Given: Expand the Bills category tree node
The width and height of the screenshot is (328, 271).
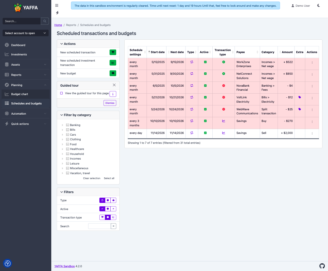Looking at the screenshot, I should point(62,130).
